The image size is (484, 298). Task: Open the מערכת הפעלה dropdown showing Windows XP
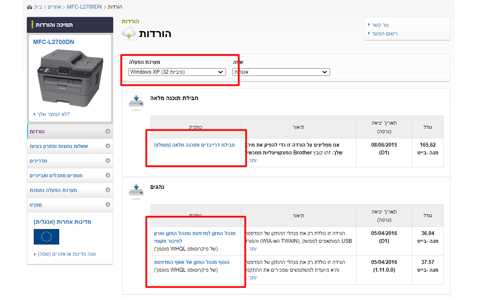coord(177,72)
